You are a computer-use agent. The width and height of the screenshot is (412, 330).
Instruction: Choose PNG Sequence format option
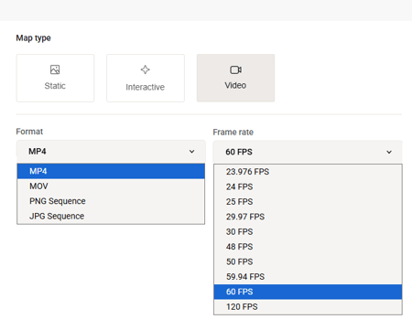pyautogui.click(x=111, y=201)
